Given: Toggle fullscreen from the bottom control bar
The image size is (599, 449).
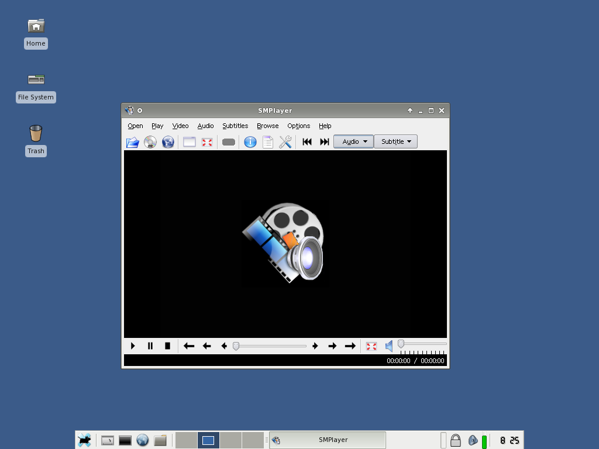Looking at the screenshot, I should 371,346.
